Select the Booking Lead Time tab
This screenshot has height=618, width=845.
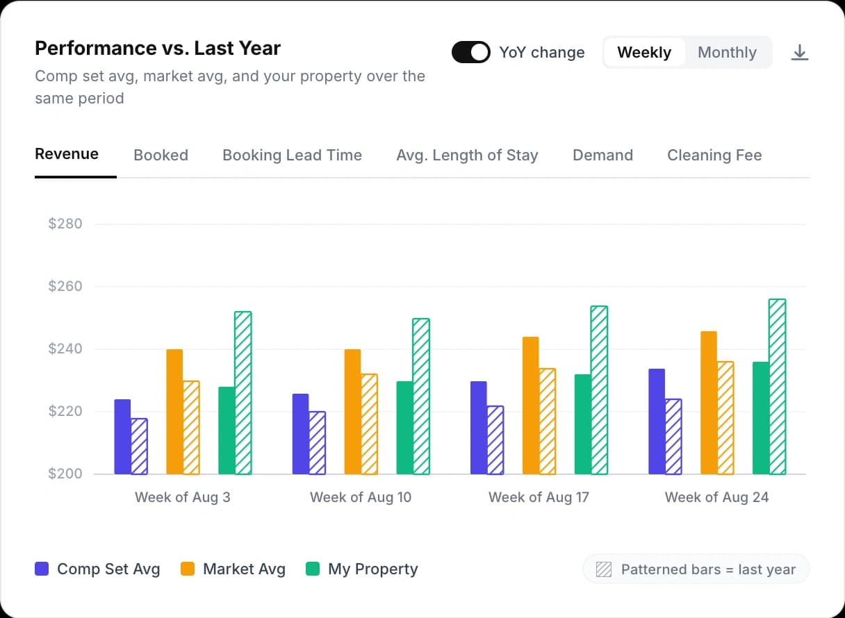click(292, 155)
